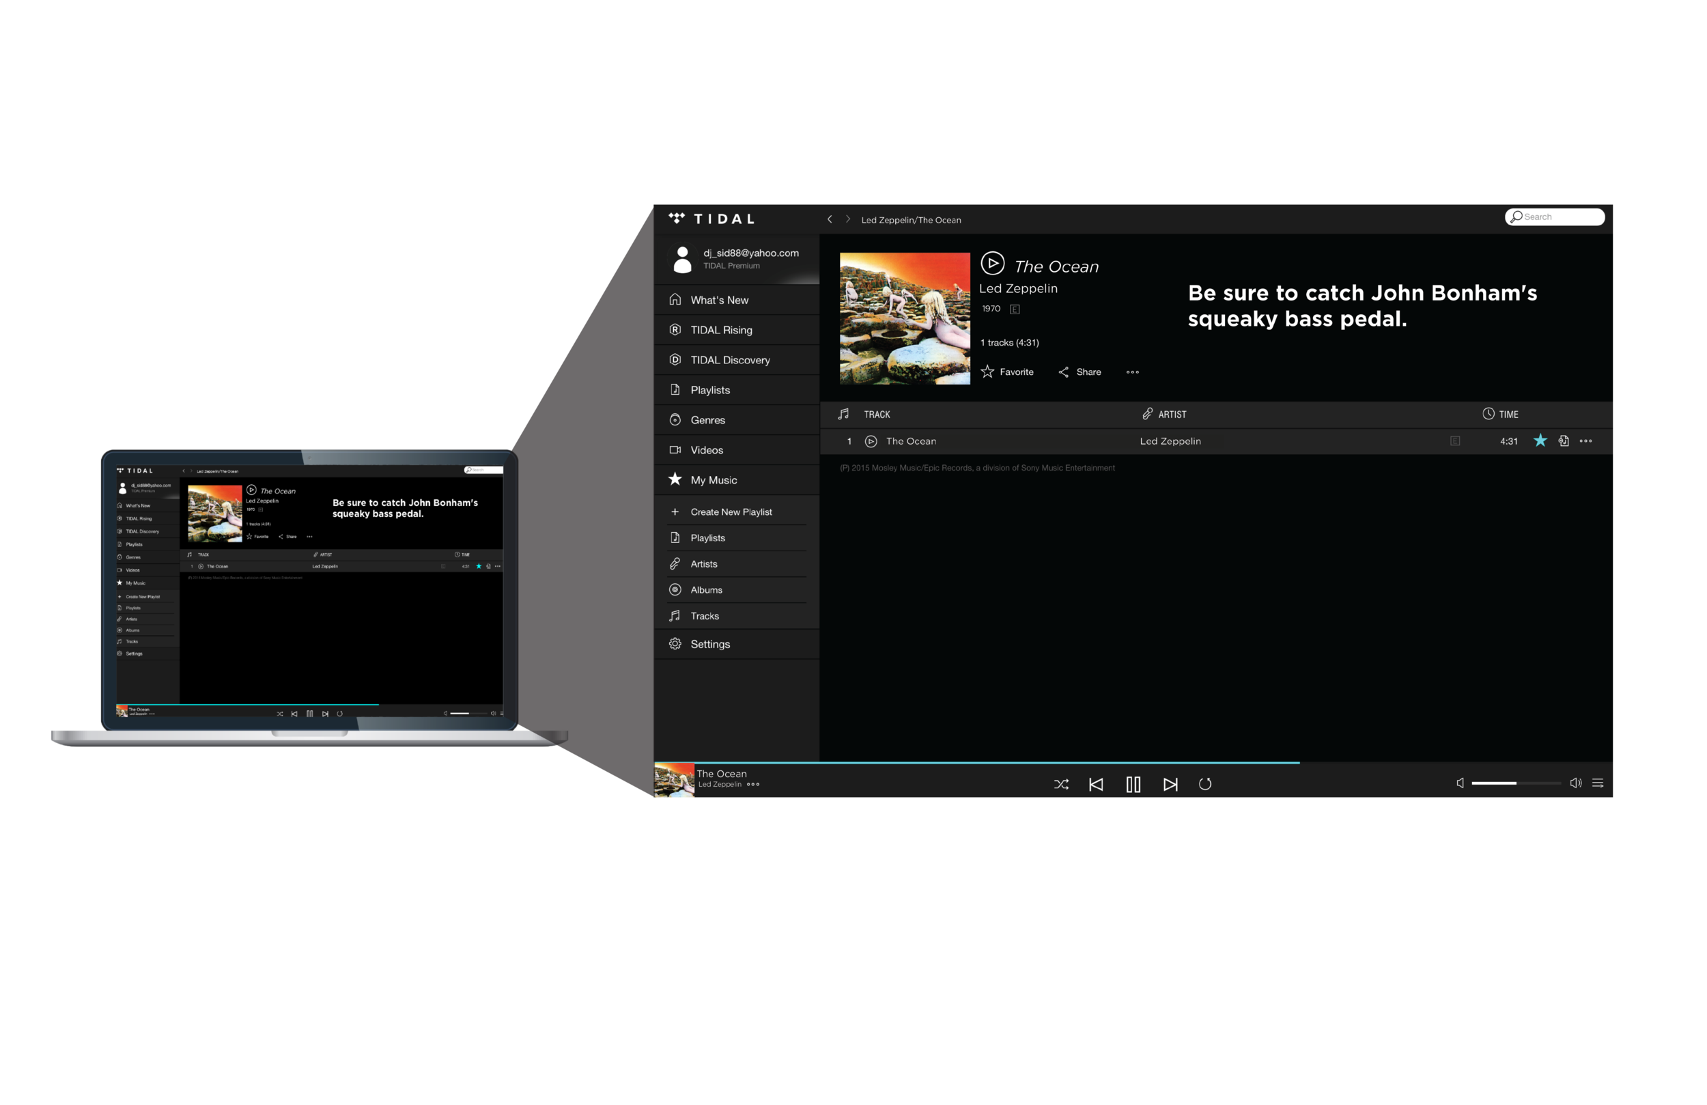Click the TIDAL logo in the enlarged view
This screenshot has width=1707, height=1105.
pyautogui.click(x=711, y=219)
